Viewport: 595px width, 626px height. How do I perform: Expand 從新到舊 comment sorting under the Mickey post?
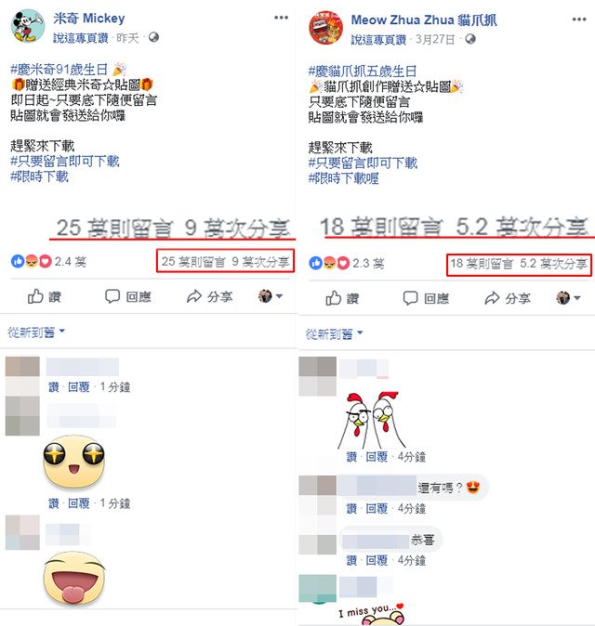[x=36, y=332]
